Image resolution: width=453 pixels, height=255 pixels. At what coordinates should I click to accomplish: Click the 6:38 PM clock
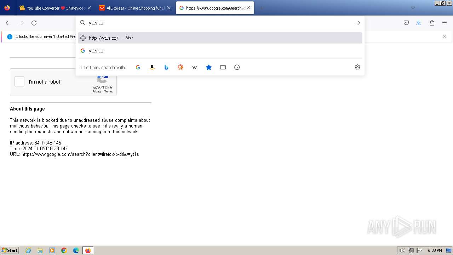(435, 250)
